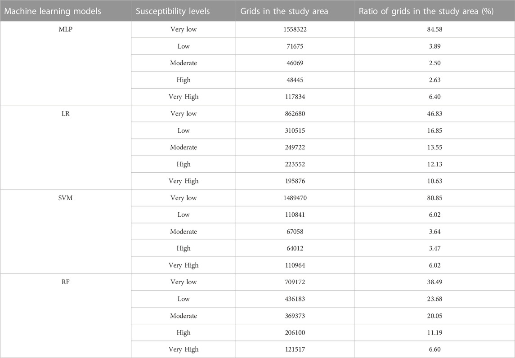Select the RF model cell
This screenshot has height=358, width=515.
(65, 282)
